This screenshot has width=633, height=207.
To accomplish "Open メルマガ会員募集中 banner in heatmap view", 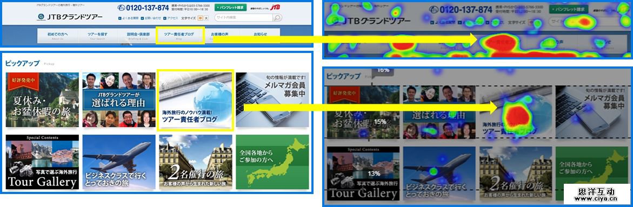I will click(x=592, y=112).
